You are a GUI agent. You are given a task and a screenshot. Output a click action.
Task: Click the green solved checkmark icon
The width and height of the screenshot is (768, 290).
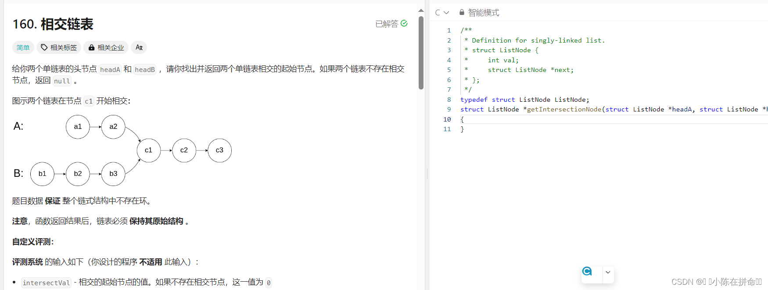click(404, 23)
